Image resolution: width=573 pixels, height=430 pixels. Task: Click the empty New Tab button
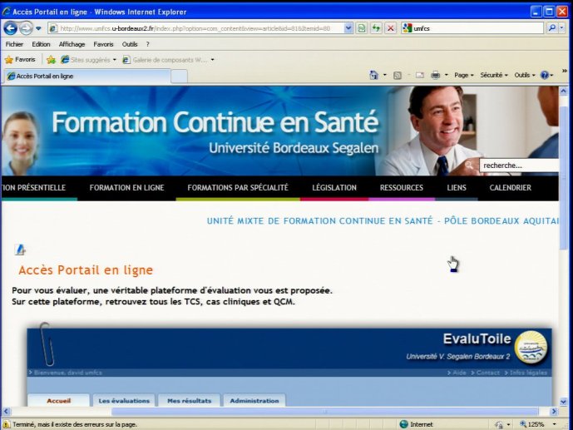click(179, 77)
